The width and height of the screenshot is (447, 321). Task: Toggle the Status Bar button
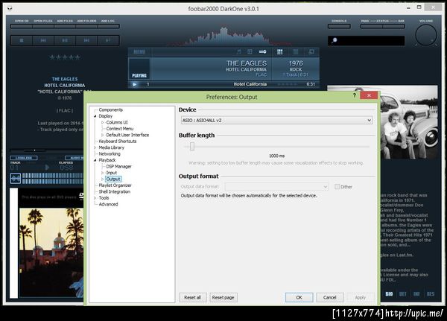(393, 26)
